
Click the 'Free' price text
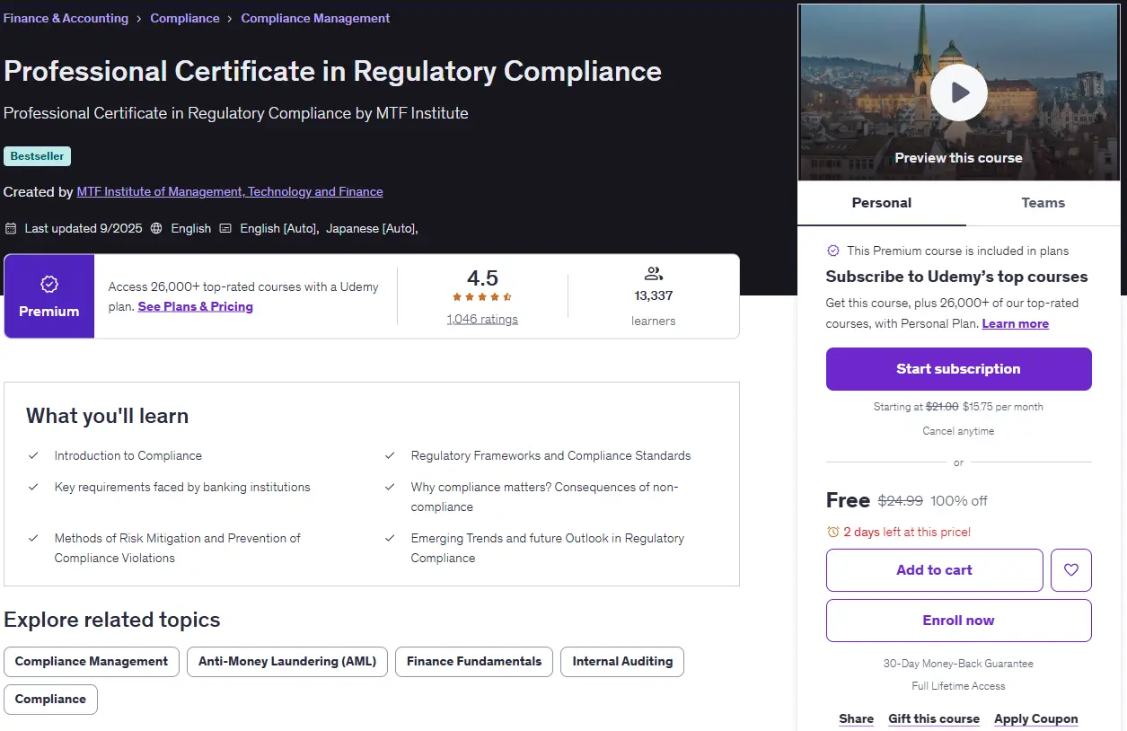[x=848, y=500]
